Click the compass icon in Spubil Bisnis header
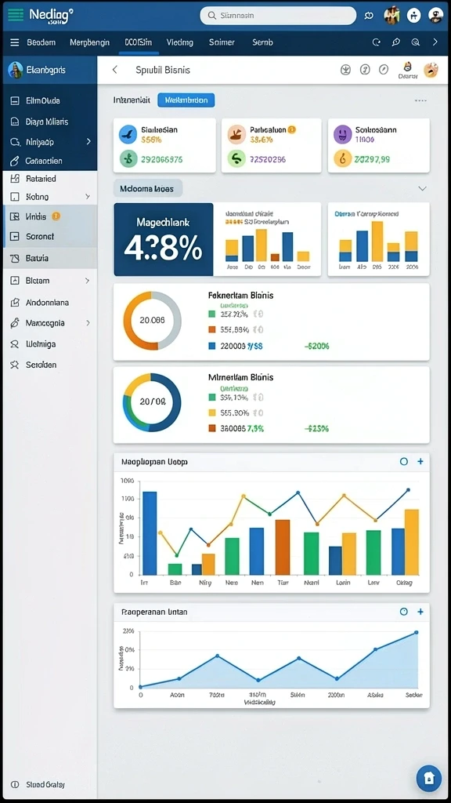This screenshot has height=803, width=451. tap(384, 70)
